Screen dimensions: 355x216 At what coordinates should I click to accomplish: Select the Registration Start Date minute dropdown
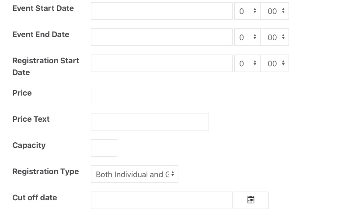point(275,63)
